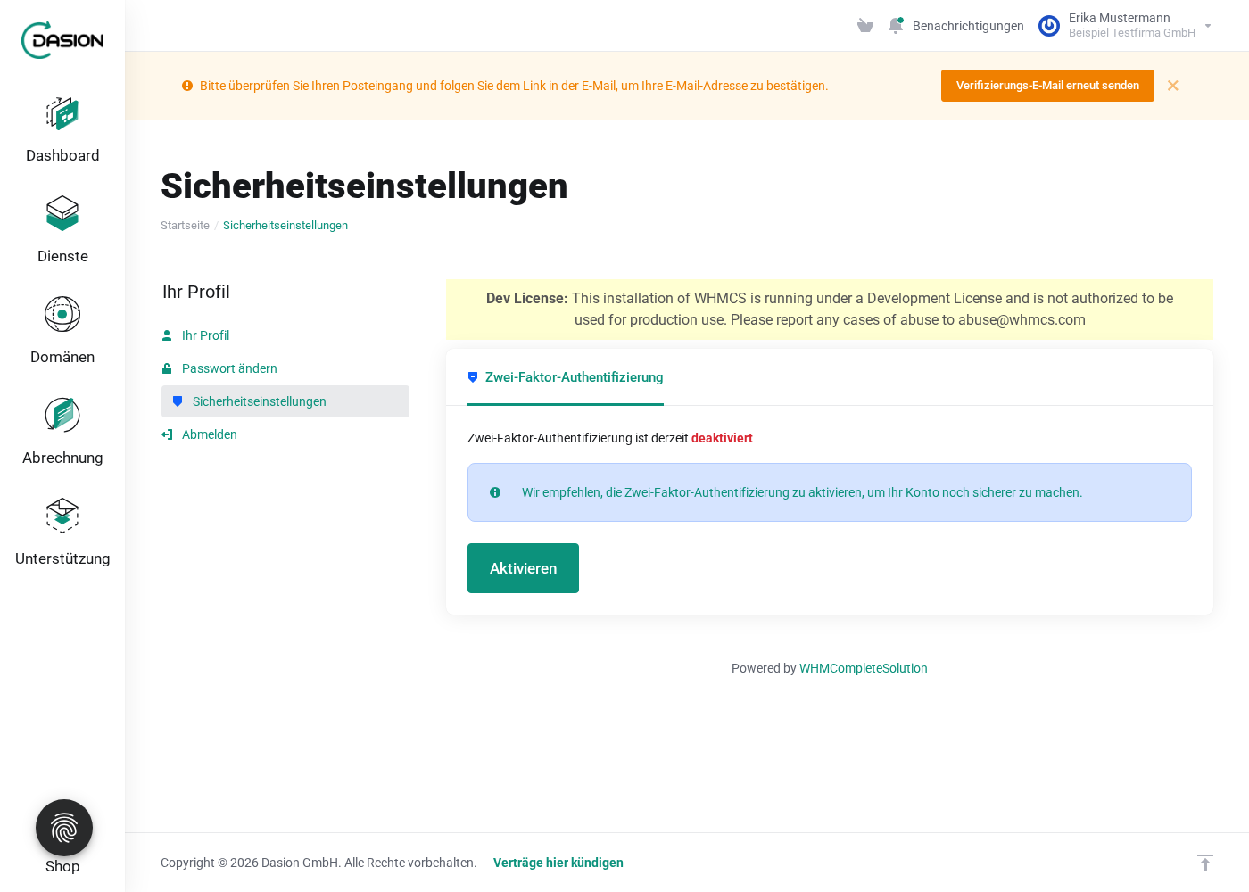
Task: Click the warning icon in the orange banner
Action: [187, 86]
